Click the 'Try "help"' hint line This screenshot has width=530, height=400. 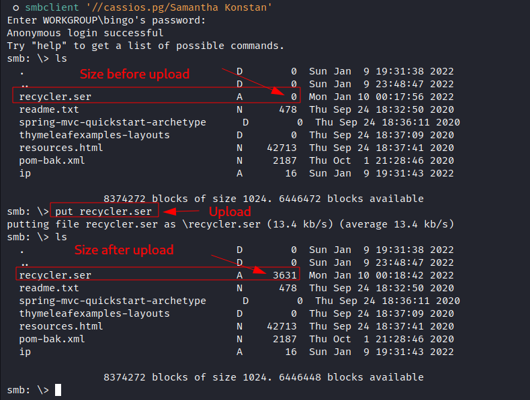[x=146, y=46]
